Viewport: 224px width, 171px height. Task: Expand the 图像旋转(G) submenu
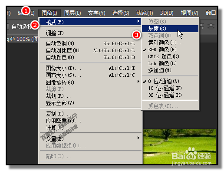click(90, 82)
